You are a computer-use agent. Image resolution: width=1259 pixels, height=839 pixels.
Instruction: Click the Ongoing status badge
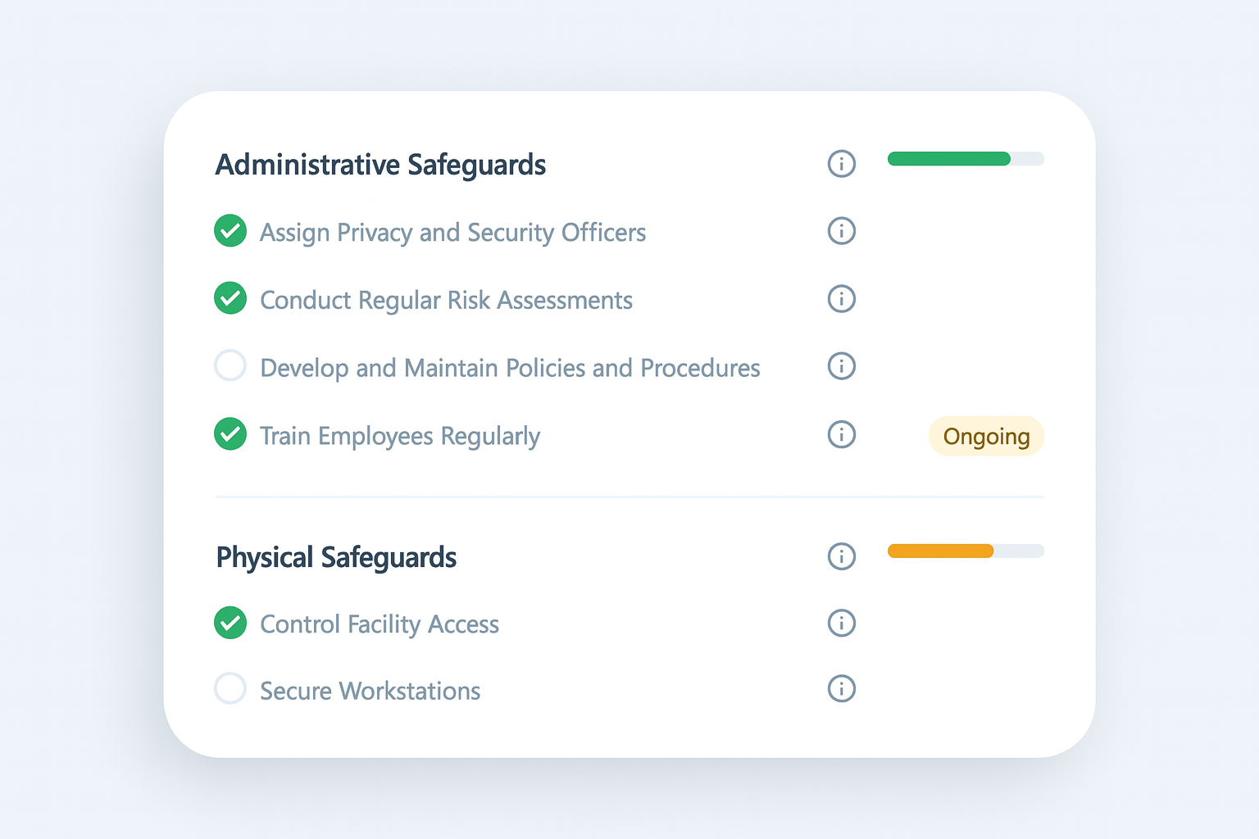pyautogui.click(x=986, y=436)
